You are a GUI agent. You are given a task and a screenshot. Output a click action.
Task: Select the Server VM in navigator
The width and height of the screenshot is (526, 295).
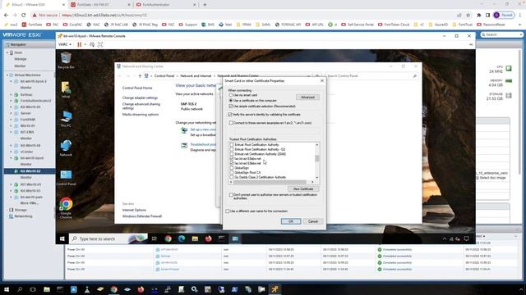pyautogui.click(x=25, y=113)
